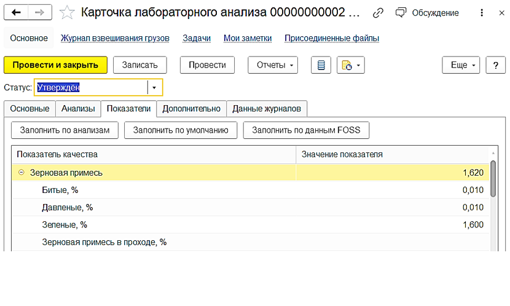Open help with the question mark button
Viewport: 510px width, 306px height.
click(496, 65)
